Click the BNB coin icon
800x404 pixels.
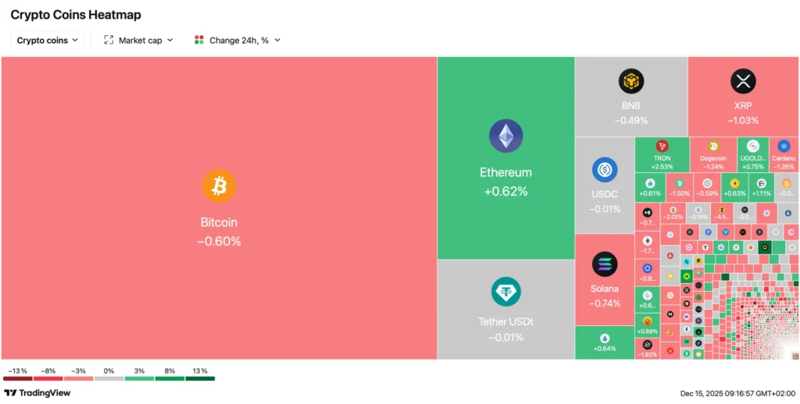pyautogui.click(x=630, y=80)
